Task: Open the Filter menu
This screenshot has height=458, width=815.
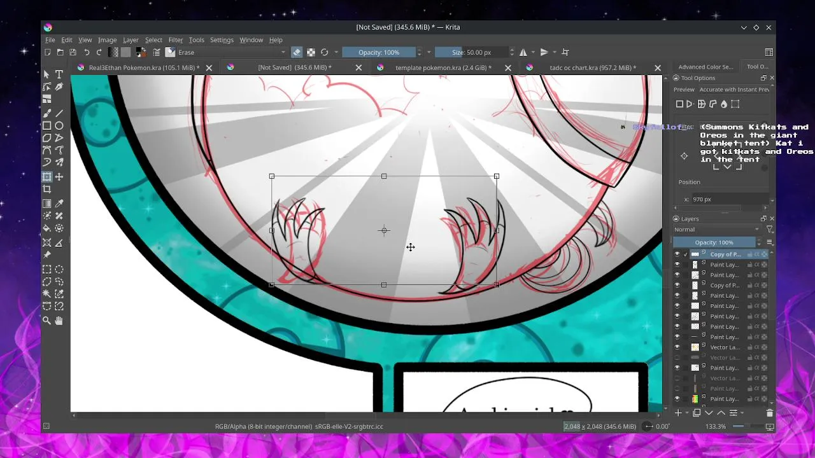Action: [x=176, y=40]
